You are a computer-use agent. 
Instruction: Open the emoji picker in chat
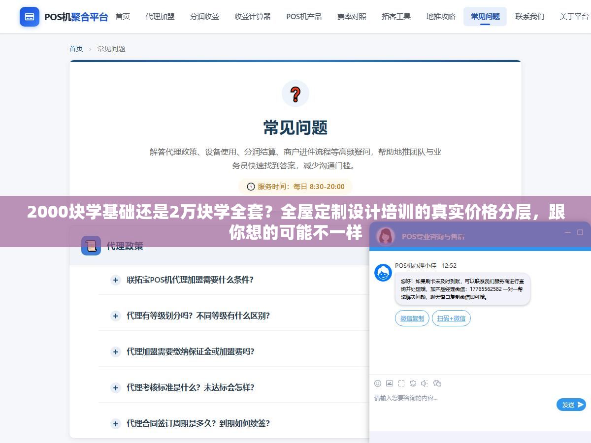tap(378, 383)
